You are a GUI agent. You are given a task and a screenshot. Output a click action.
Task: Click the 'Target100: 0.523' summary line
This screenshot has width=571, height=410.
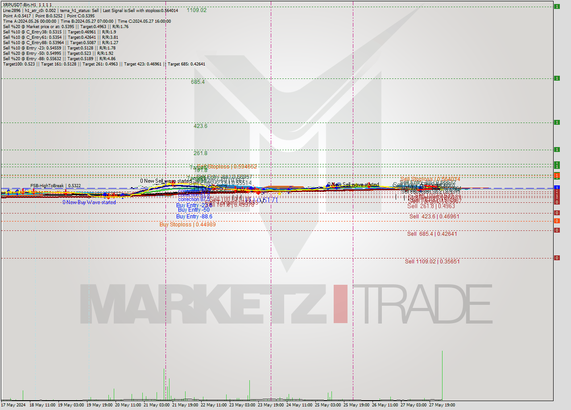tap(104, 64)
